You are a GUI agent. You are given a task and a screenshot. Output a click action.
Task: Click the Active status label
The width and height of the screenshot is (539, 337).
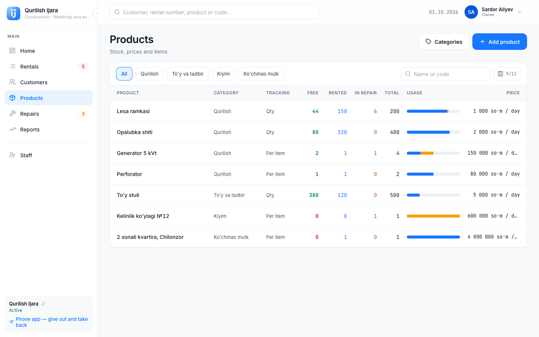pyautogui.click(x=16, y=310)
